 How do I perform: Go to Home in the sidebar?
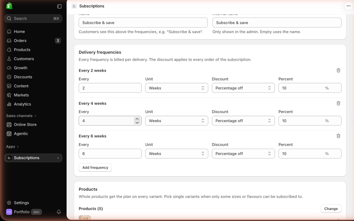[33, 31]
